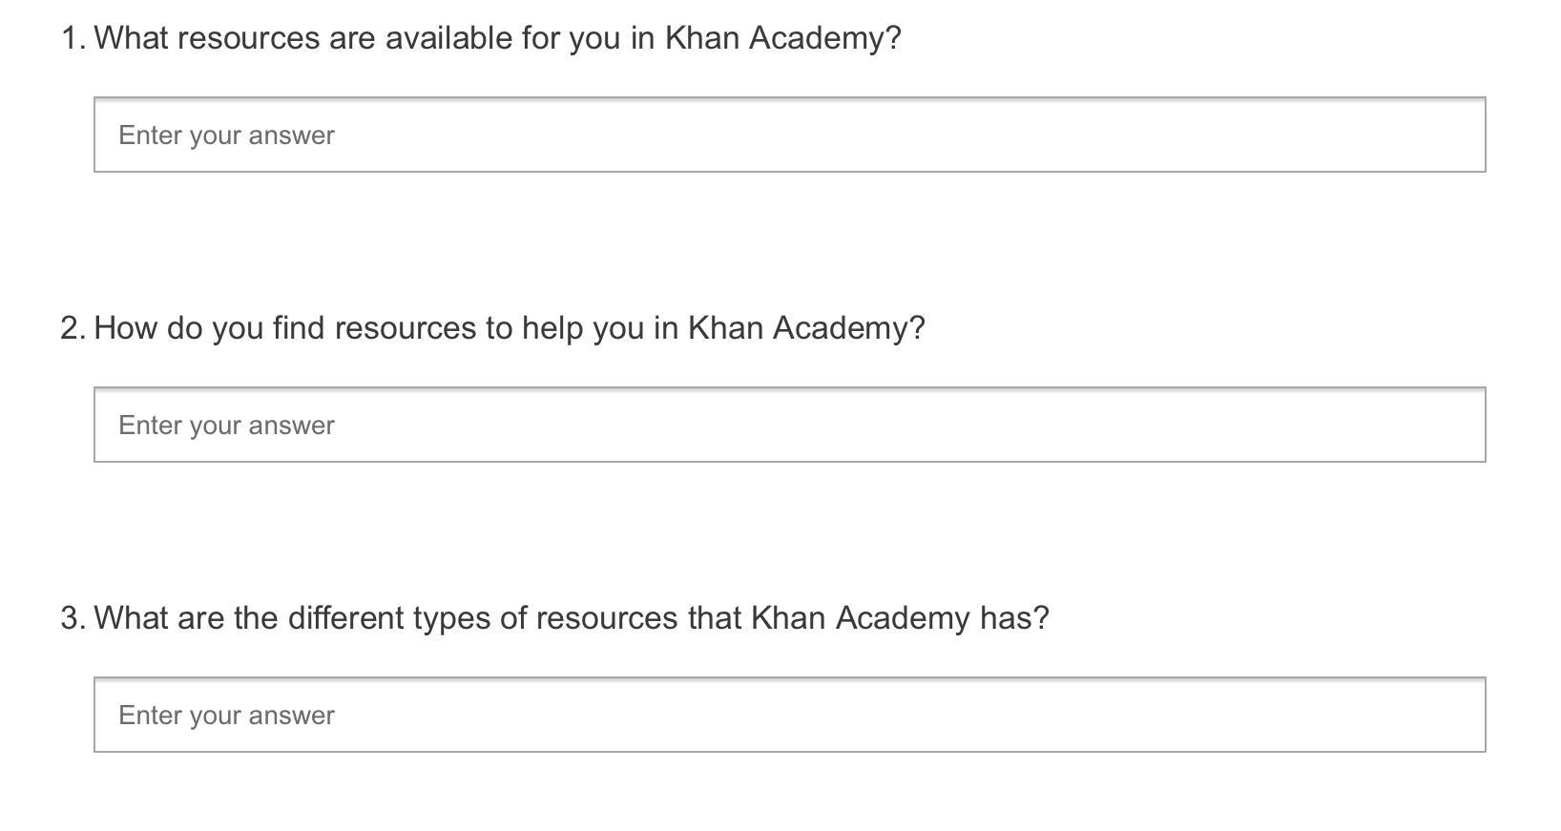Click the number label '1.'

click(x=73, y=38)
